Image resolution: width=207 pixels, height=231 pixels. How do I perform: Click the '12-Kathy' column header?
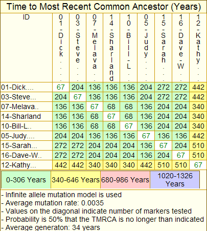[198, 48]
